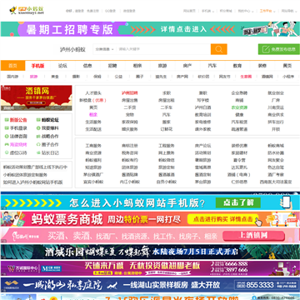Open the 房产 navigation tab
Screen dimensions: 300x300
click(x=187, y=66)
